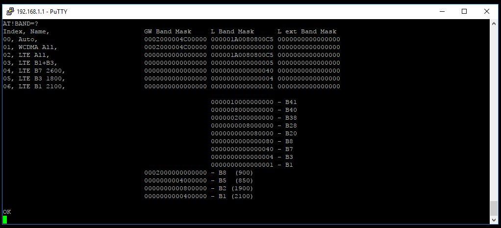The height and width of the screenshot is (228, 501).
Task: Minimize the PuTTY window
Action: (442, 11)
